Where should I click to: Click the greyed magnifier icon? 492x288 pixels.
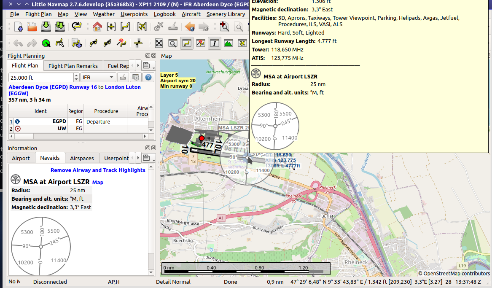coord(239,27)
